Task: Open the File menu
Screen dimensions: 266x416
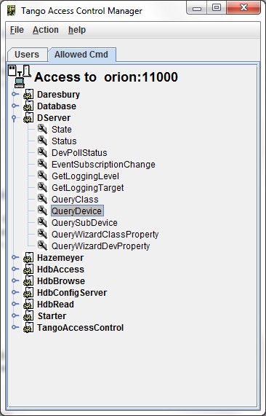Action: tap(17, 30)
